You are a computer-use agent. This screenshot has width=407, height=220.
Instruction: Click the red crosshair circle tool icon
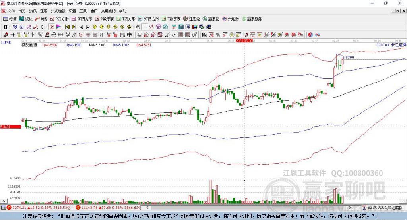point(81,35)
